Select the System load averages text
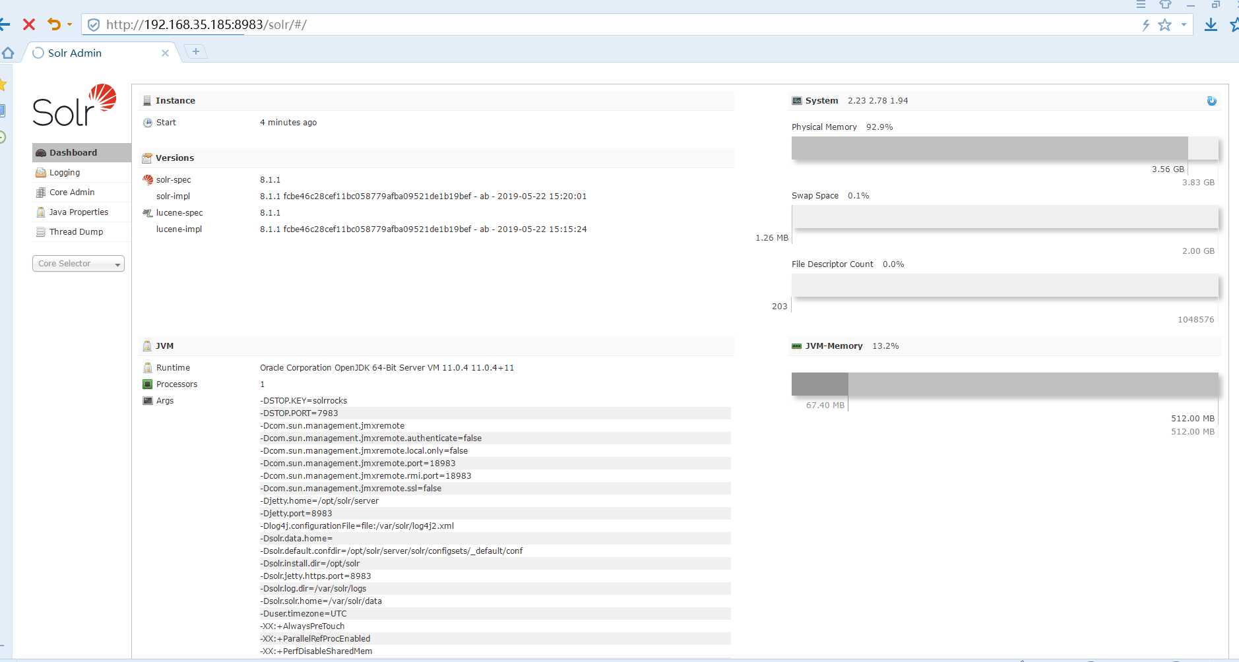Image resolution: width=1239 pixels, height=662 pixels. click(x=877, y=101)
